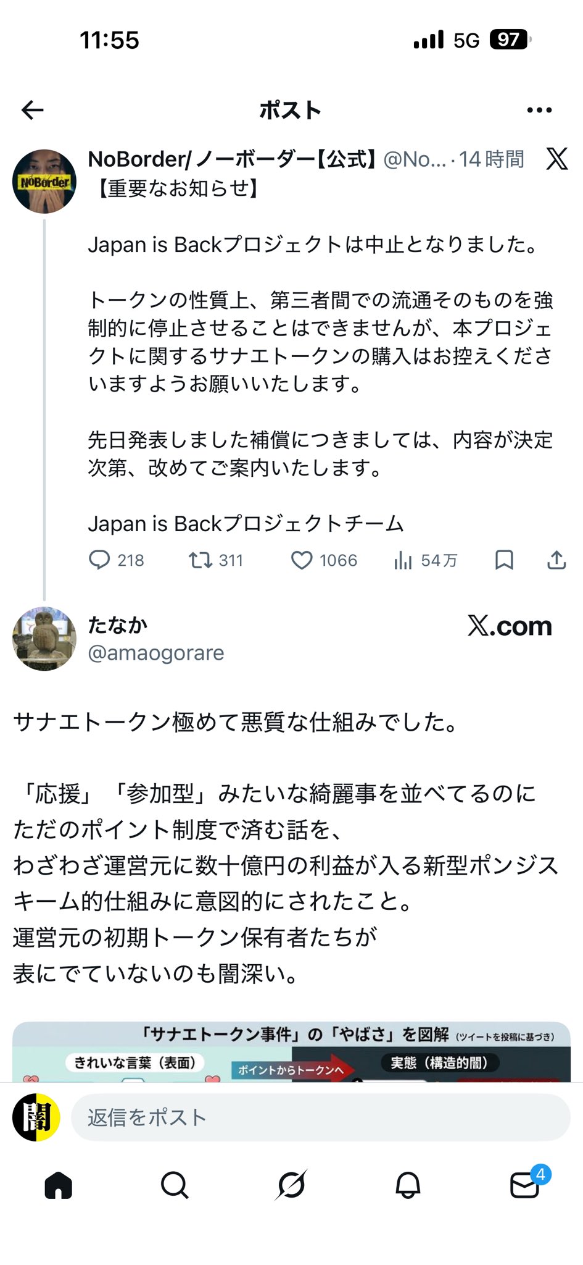The image size is (583, 1265).
Task: Tap the NoBorder/ノーボーダー【公式】 account name
Action: 232,159
